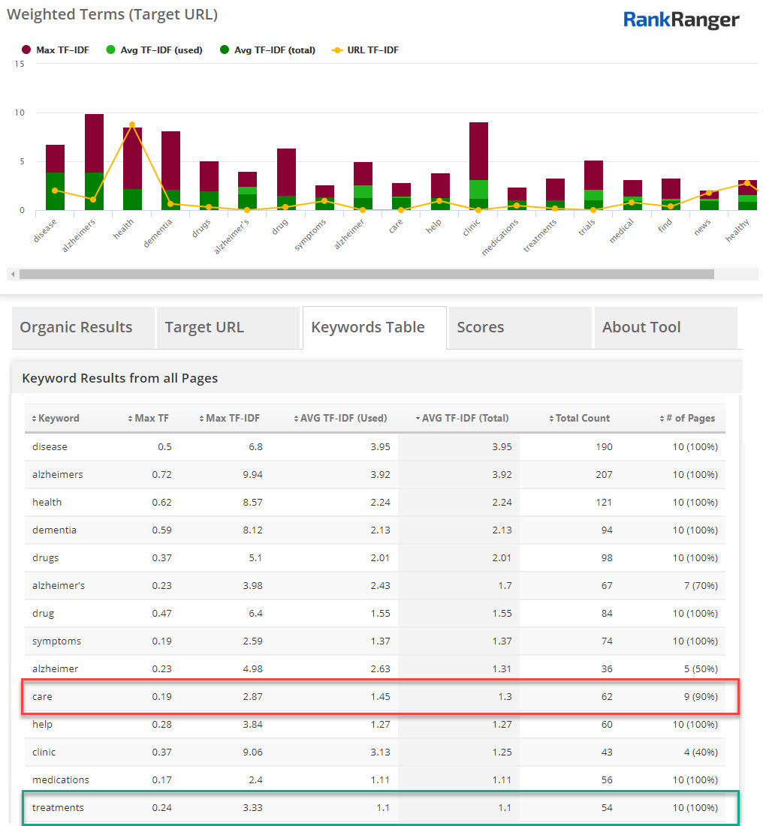The width and height of the screenshot is (763, 826).
Task: Select the Keywords Table tab
Action: click(368, 327)
